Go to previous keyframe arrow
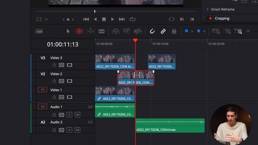 tap(64, 19)
